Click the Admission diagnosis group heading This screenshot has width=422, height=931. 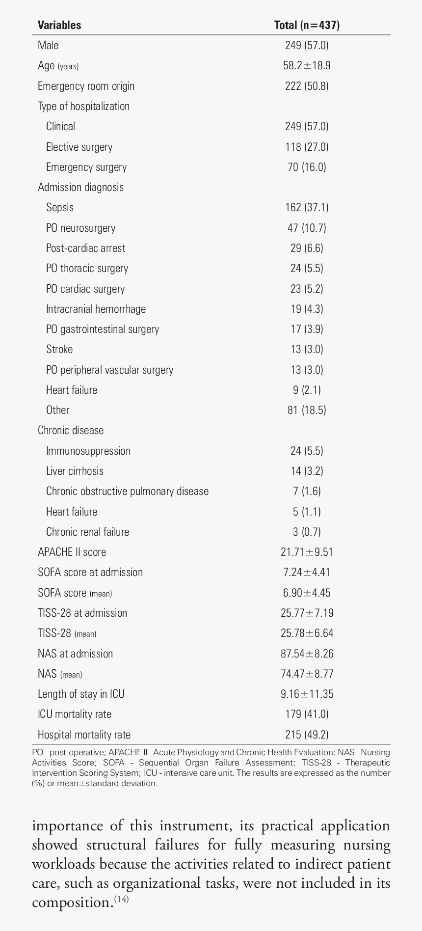click(80, 187)
